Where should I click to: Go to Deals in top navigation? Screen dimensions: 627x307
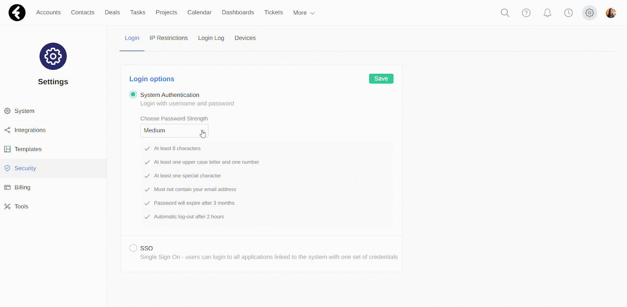[x=112, y=13]
